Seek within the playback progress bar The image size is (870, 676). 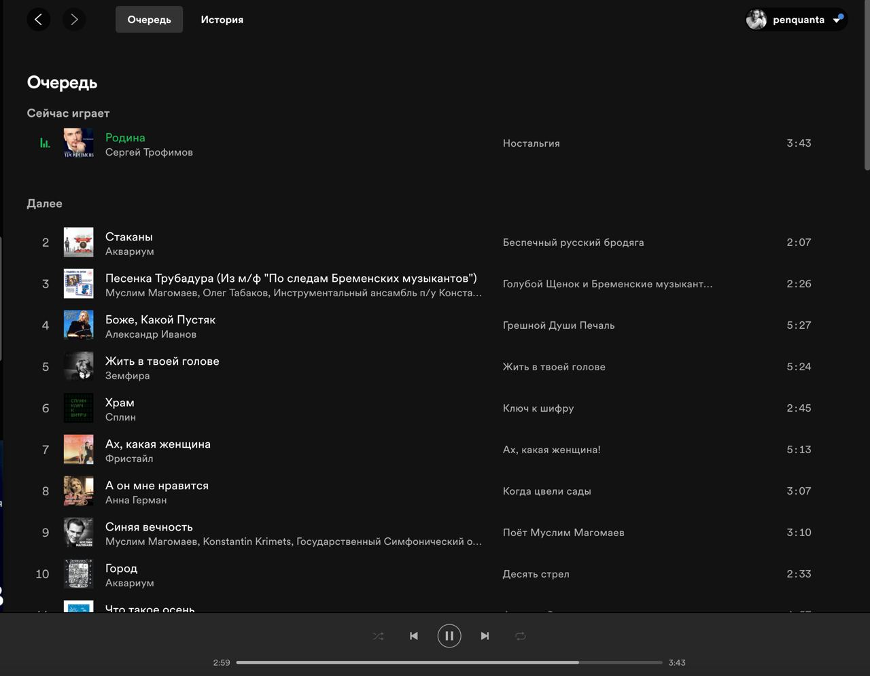[x=449, y=662]
